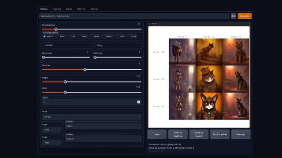282x158 pixels.
Task: Click the CFG Scale value 7
Action: pos(139,64)
